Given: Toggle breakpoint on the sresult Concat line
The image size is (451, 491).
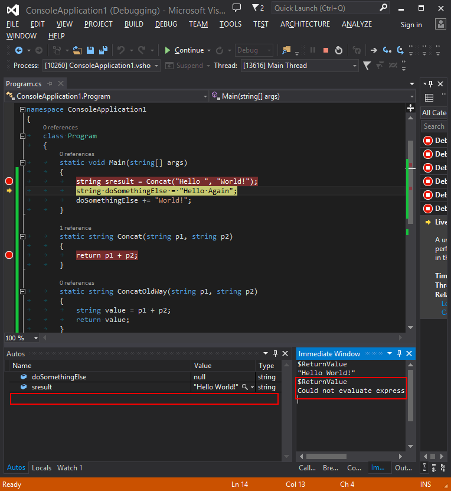Looking at the screenshot, I should coord(9,181).
